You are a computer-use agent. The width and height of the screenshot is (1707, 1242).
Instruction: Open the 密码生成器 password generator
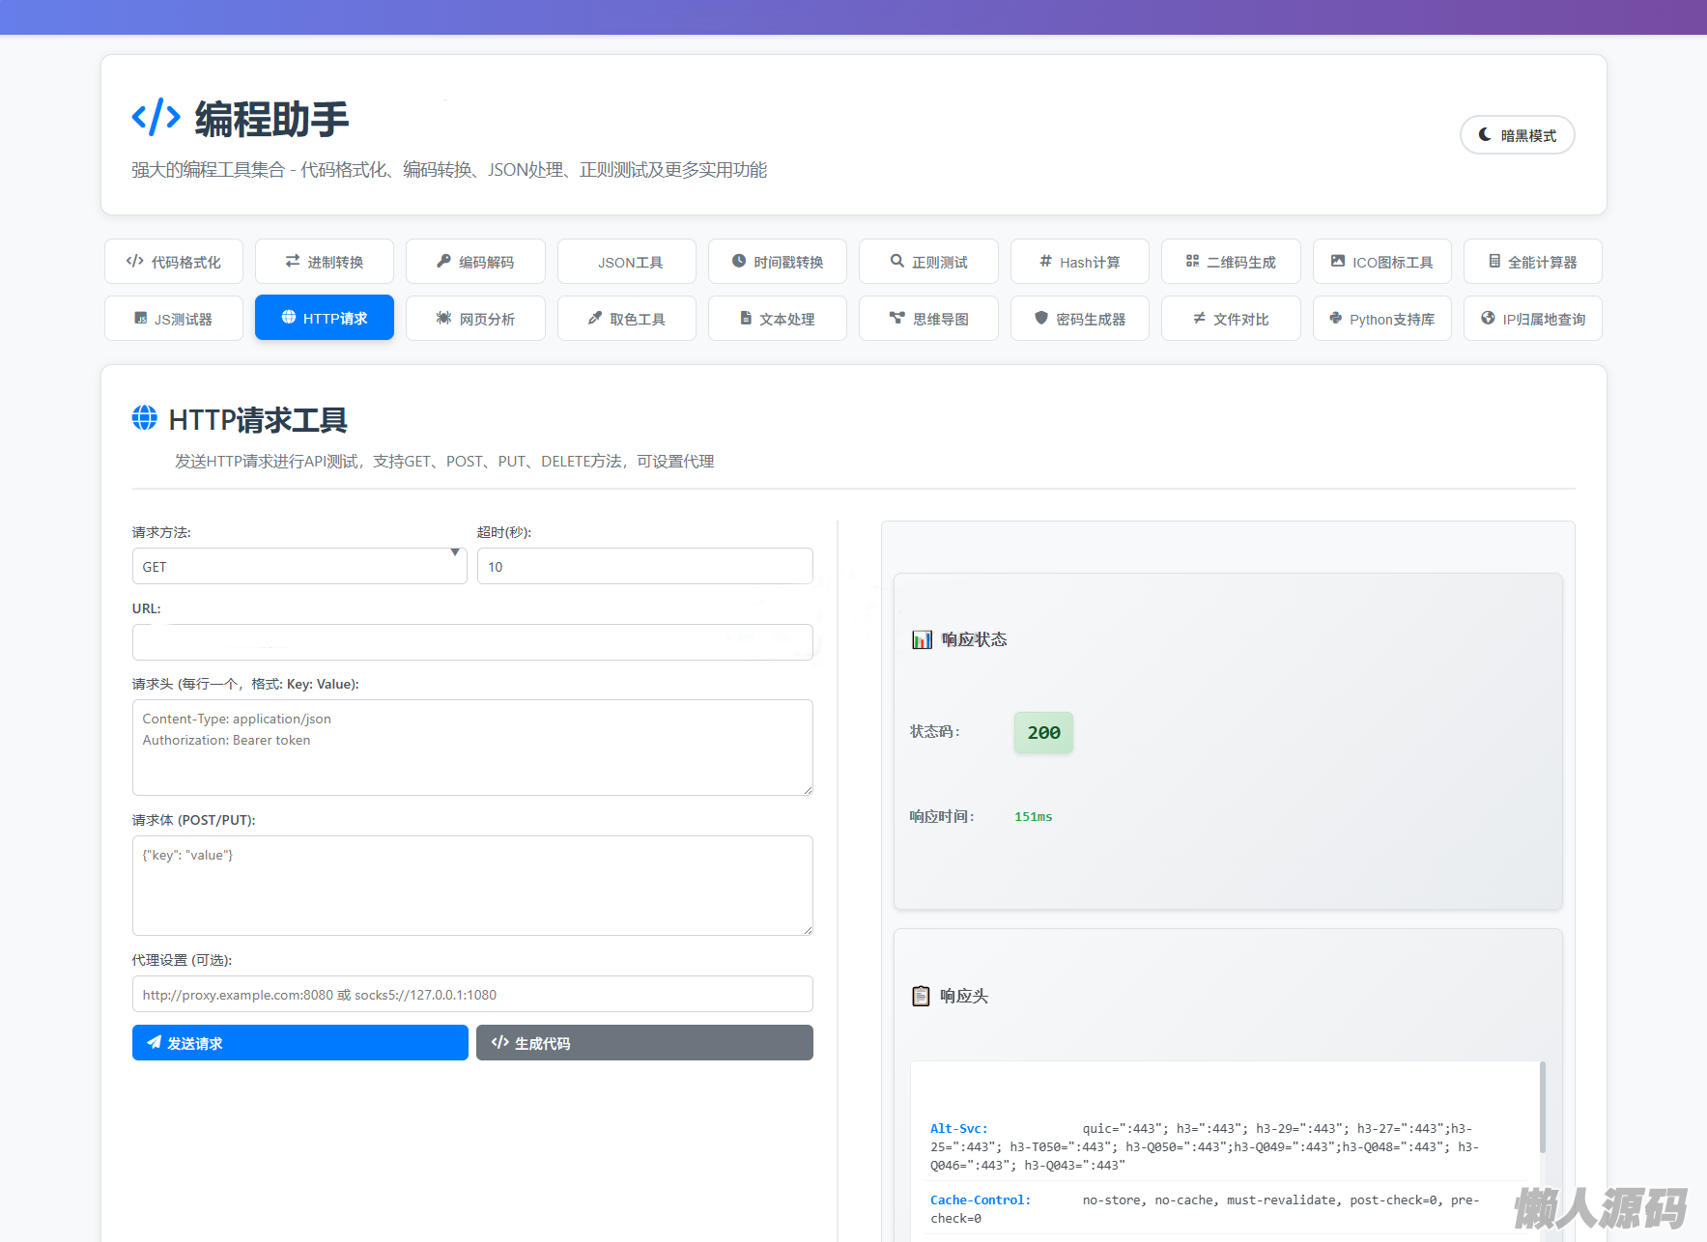click(x=1080, y=319)
